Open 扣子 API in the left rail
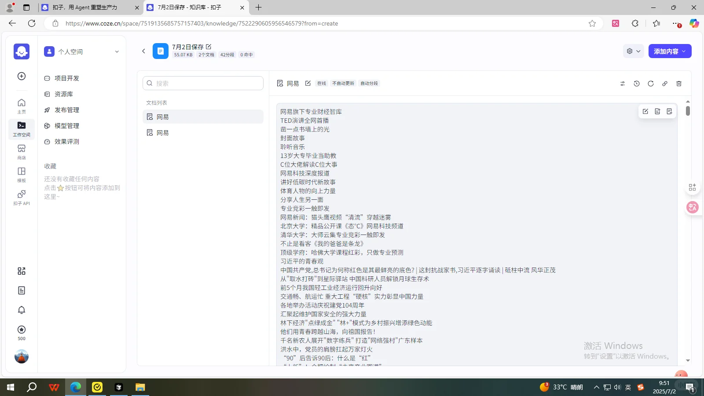This screenshot has height=396, width=704. (22, 198)
